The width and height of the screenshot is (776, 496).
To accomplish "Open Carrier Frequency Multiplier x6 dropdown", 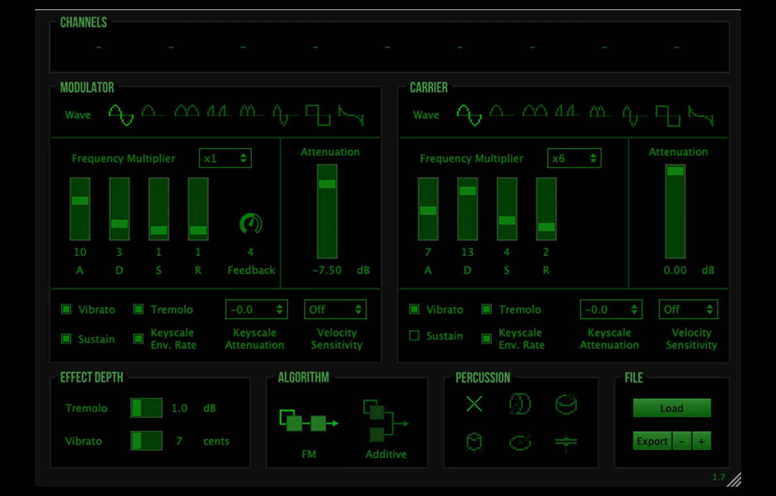I will coord(574,158).
